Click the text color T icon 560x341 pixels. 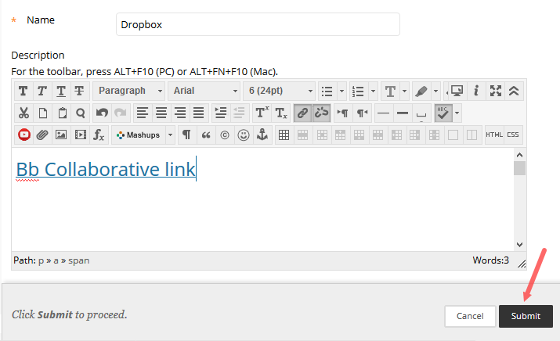tap(390, 91)
